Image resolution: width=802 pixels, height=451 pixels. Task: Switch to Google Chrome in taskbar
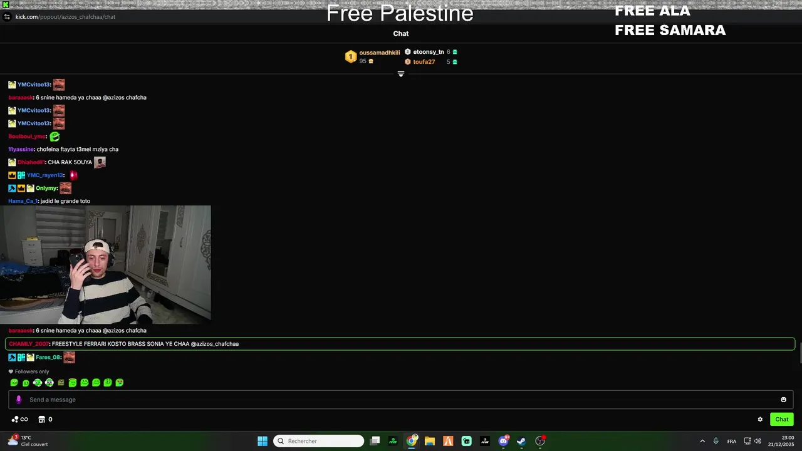[412, 441]
